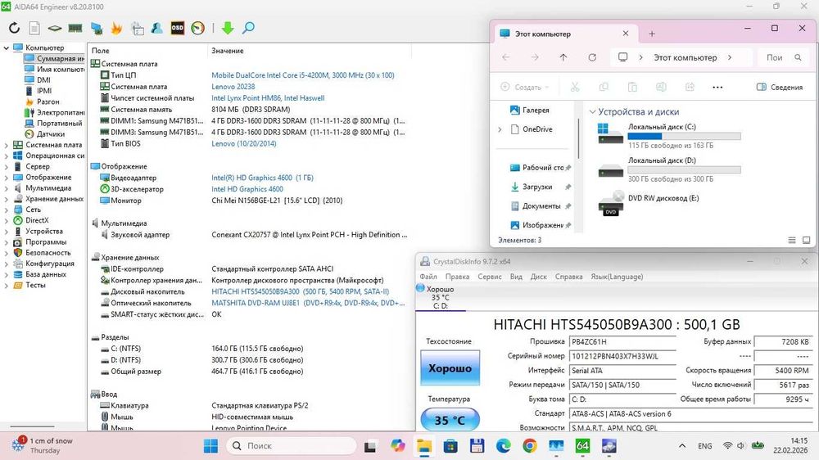Select Датчики in the AIDA64 tree
Screen dimensions: 819x460
(51, 134)
